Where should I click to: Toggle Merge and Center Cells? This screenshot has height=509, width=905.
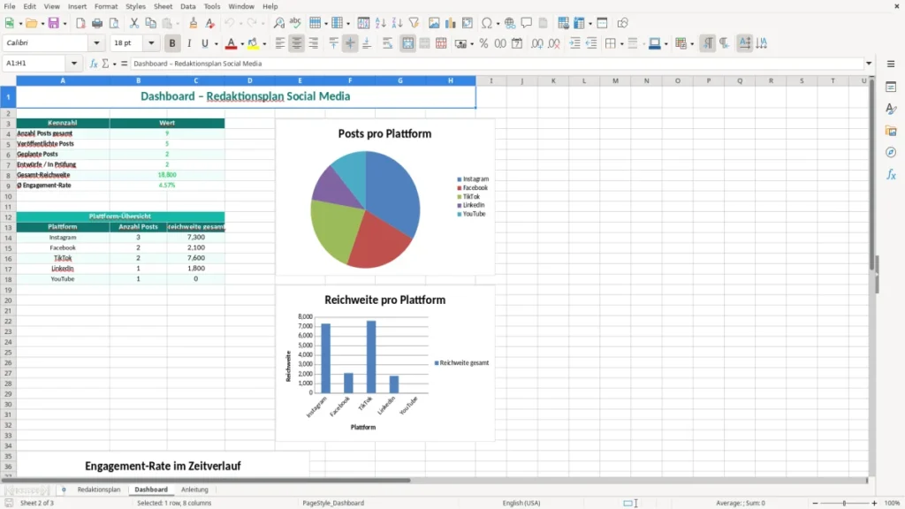pos(407,43)
